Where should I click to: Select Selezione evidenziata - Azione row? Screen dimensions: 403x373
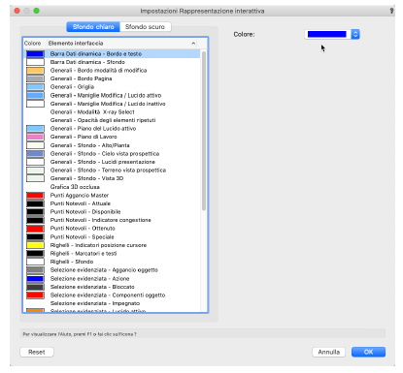[x=112, y=279]
